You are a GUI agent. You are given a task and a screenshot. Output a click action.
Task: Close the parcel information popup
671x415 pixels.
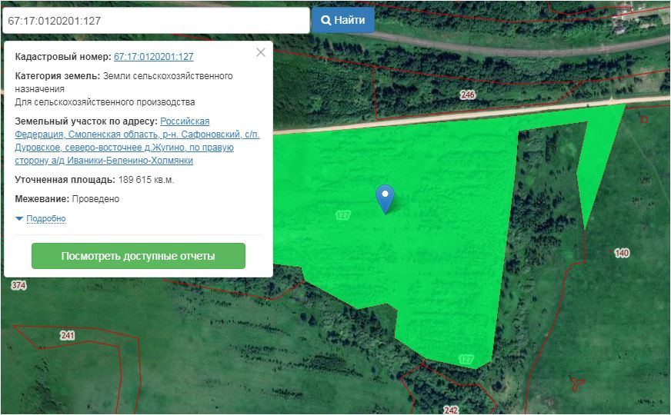261,52
